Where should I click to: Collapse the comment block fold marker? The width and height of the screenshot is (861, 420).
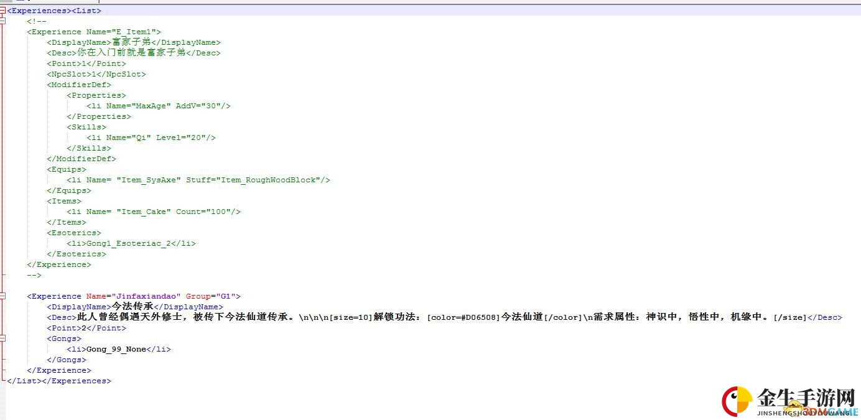click(2, 21)
